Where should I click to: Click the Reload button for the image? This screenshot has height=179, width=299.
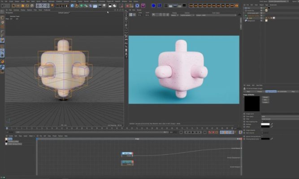(x=265, y=97)
